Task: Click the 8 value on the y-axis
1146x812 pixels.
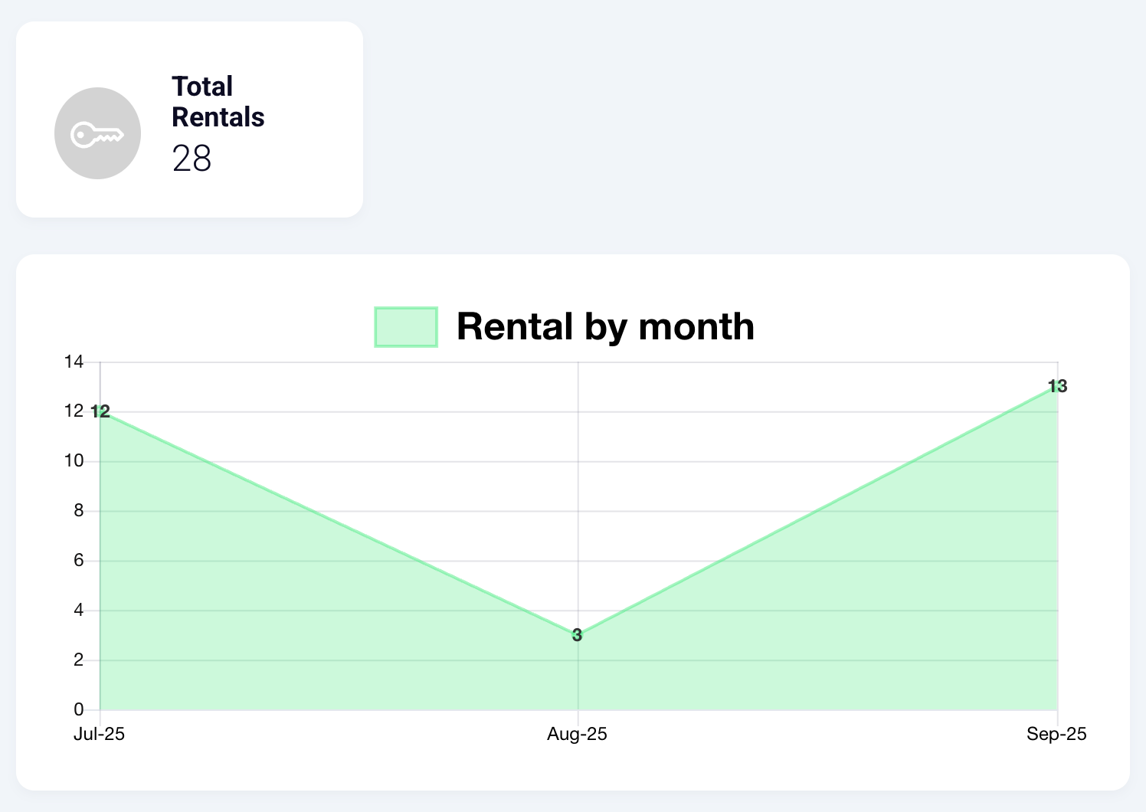Action: tap(78, 511)
